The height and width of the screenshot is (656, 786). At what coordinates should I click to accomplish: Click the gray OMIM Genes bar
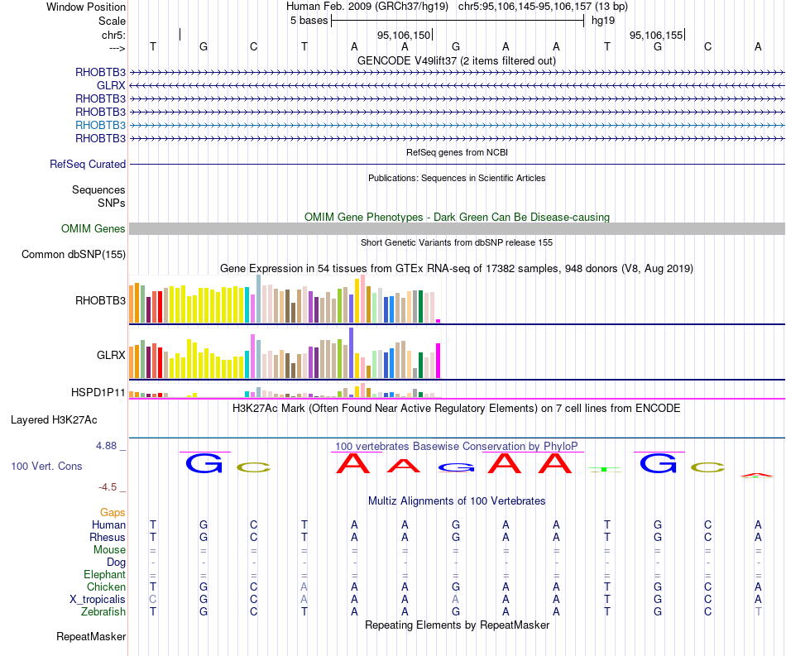click(x=457, y=228)
